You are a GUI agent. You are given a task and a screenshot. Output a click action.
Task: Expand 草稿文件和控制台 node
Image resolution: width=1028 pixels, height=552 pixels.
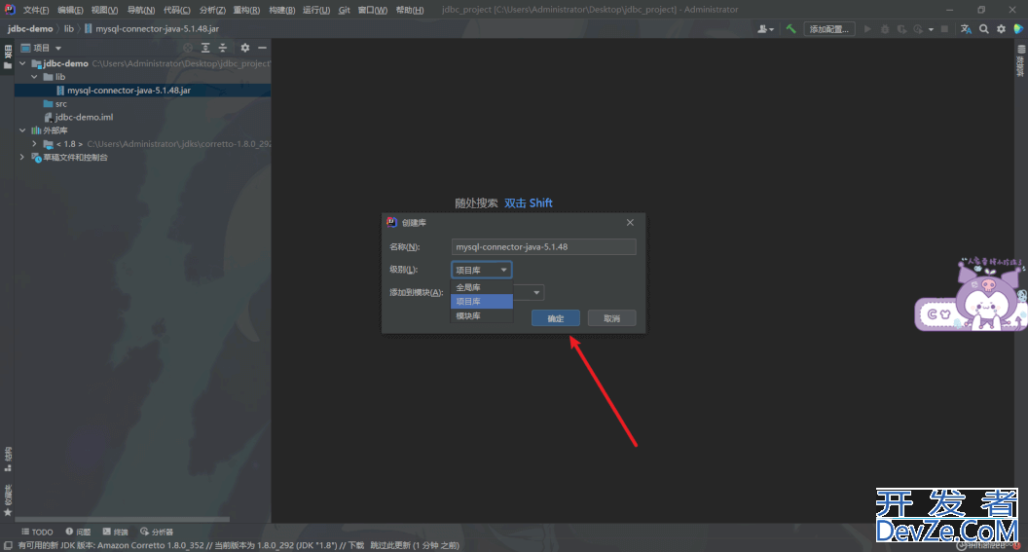tap(23, 158)
